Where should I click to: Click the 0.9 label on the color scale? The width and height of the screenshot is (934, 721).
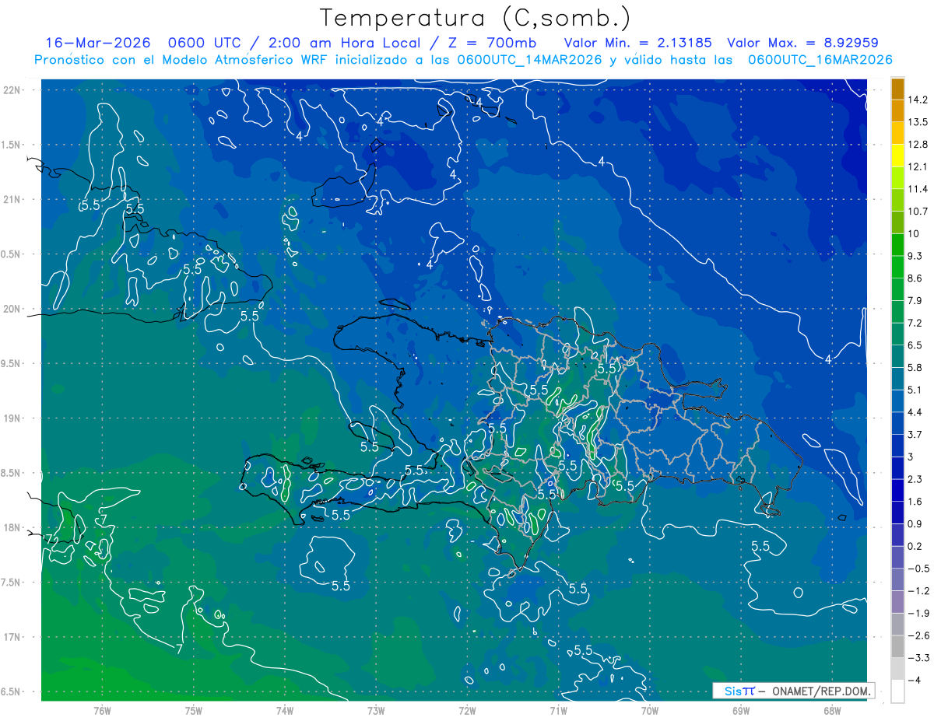coord(915,523)
